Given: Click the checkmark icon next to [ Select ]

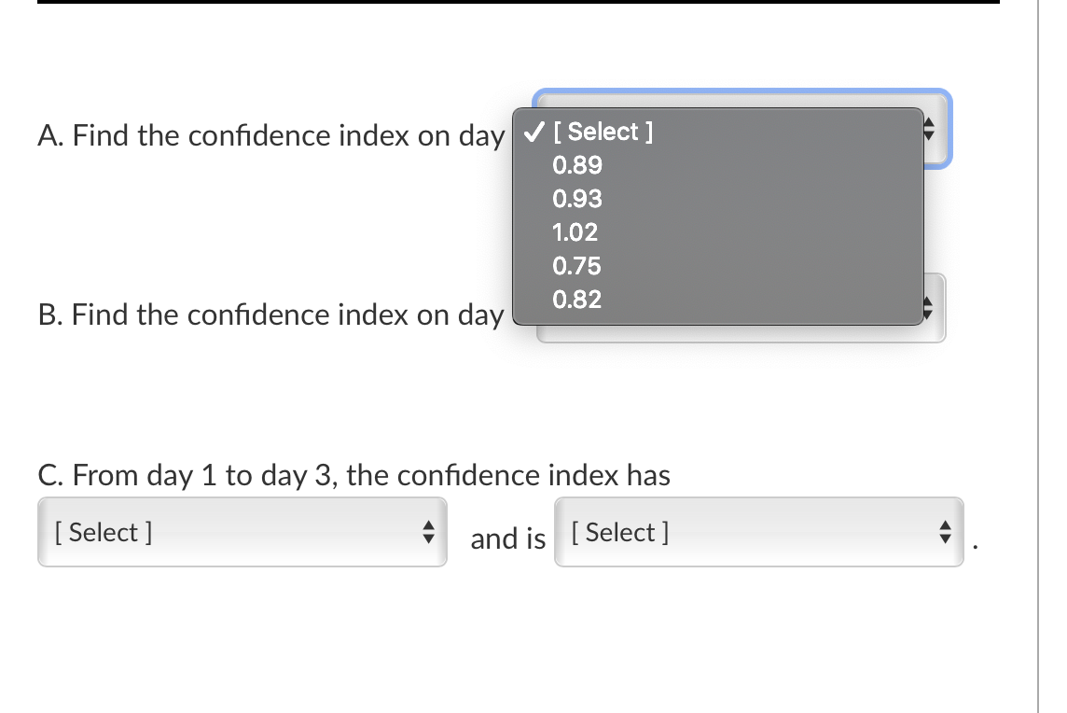Looking at the screenshot, I should [x=532, y=132].
